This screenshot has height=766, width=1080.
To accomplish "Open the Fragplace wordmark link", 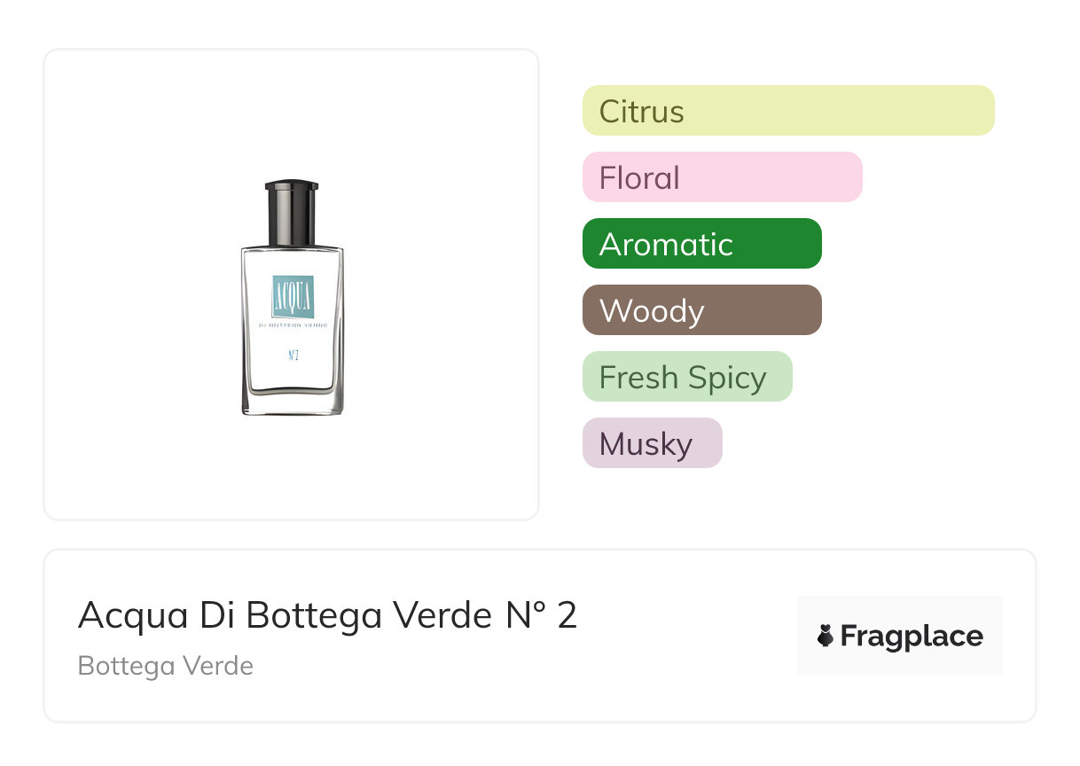I will point(912,637).
